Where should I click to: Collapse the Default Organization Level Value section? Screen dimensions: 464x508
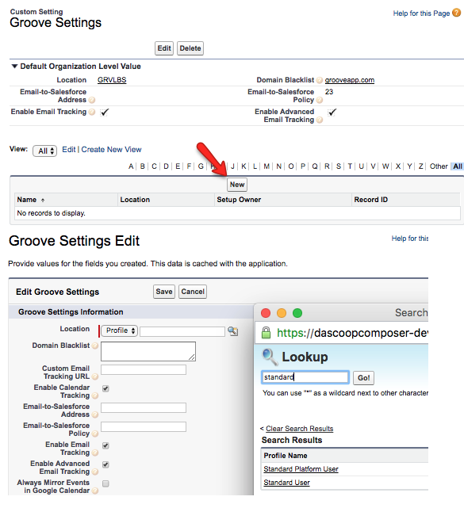[14, 67]
